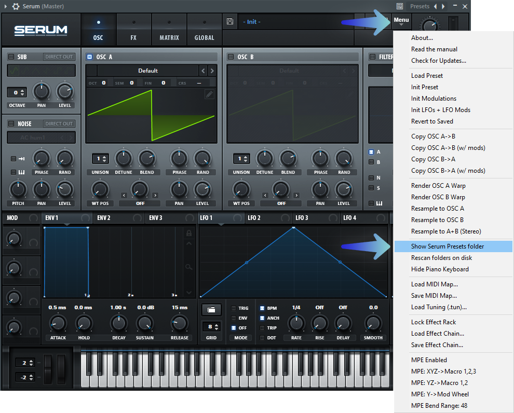
Task: Click the ENV 1 envelope peak point
Action: click(88, 227)
